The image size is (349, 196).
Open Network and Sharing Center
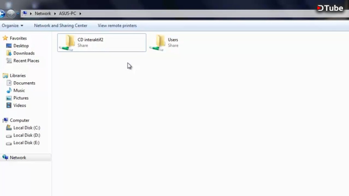click(x=61, y=26)
